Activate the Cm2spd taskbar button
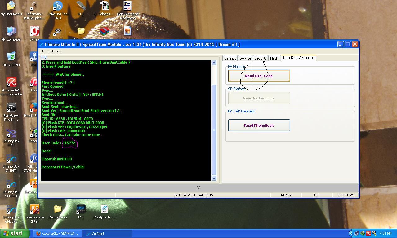This screenshot has width=397, height=238. (107, 233)
